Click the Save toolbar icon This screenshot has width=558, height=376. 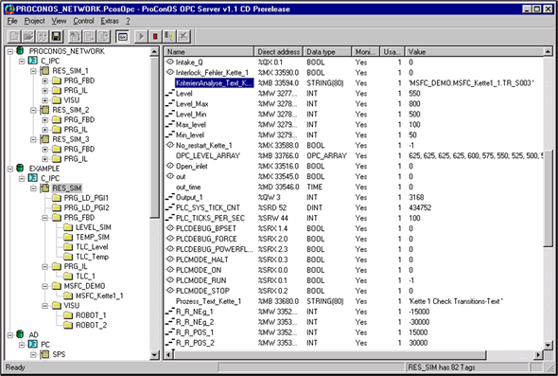[56, 36]
